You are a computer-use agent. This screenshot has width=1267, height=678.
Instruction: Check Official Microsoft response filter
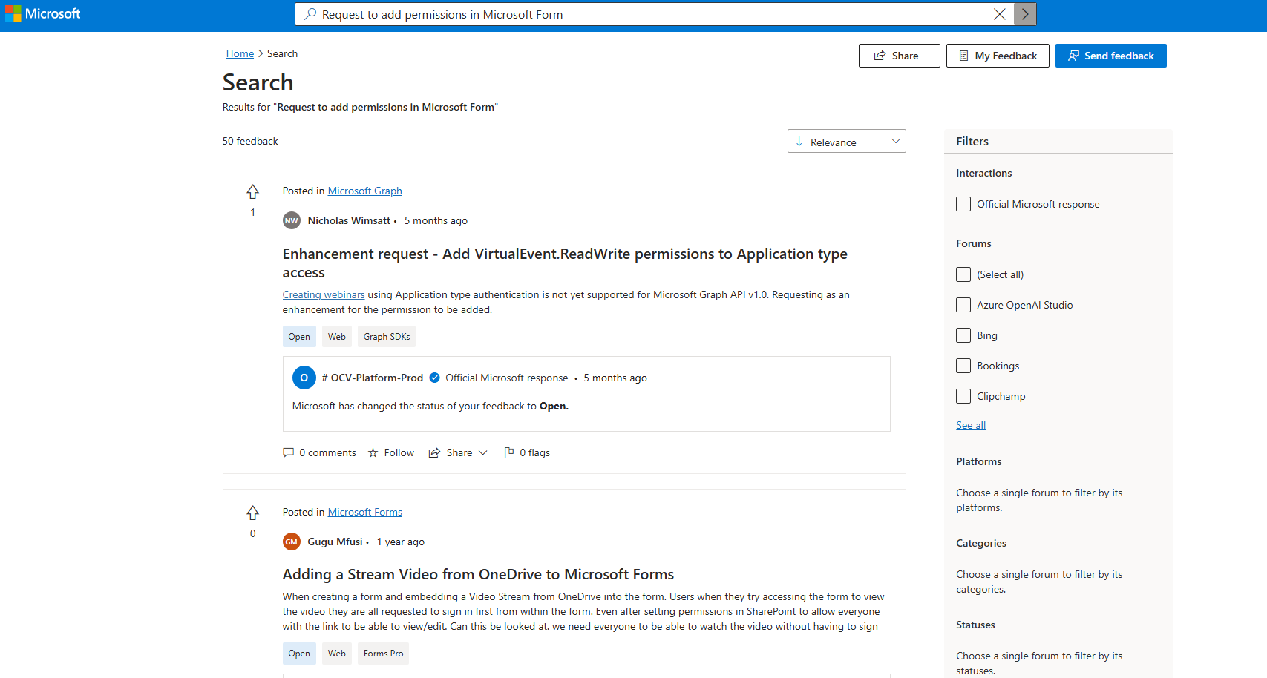[963, 204]
